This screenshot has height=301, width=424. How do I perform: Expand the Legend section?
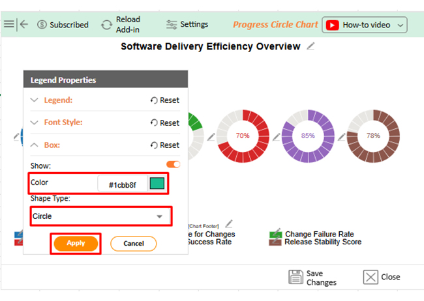point(35,100)
